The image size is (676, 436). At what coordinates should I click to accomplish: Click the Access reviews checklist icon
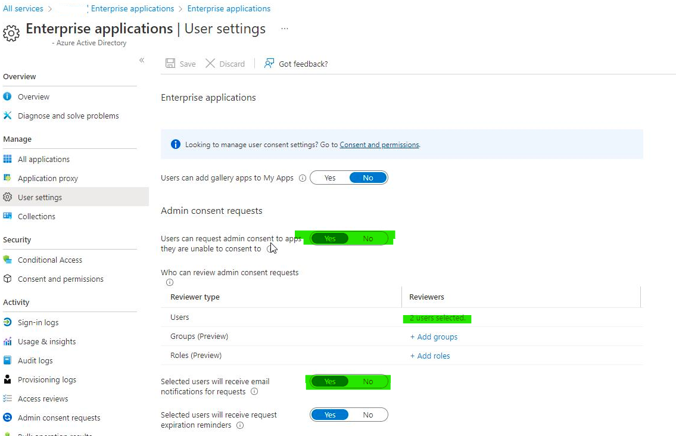tap(7, 398)
